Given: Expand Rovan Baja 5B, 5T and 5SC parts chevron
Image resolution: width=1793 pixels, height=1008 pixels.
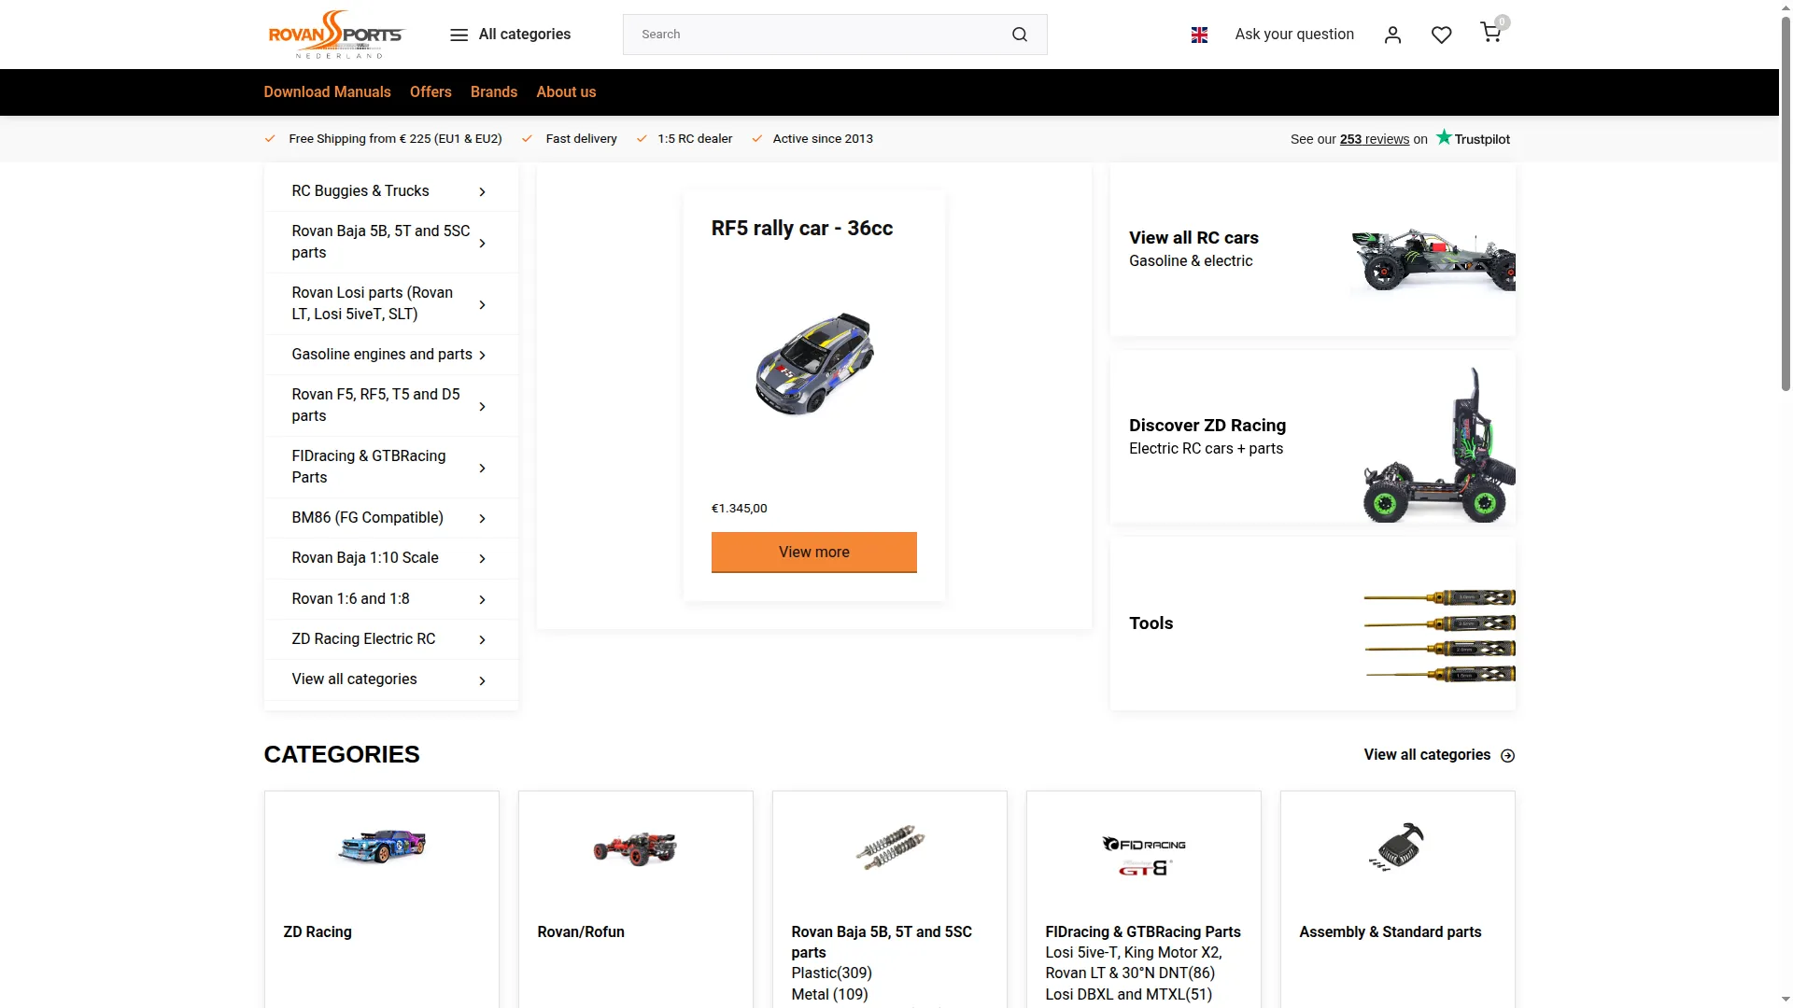Looking at the screenshot, I should (482, 243).
